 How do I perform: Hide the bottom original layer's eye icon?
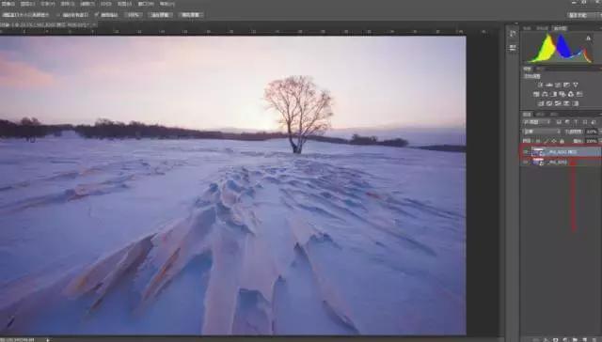click(526, 163)
